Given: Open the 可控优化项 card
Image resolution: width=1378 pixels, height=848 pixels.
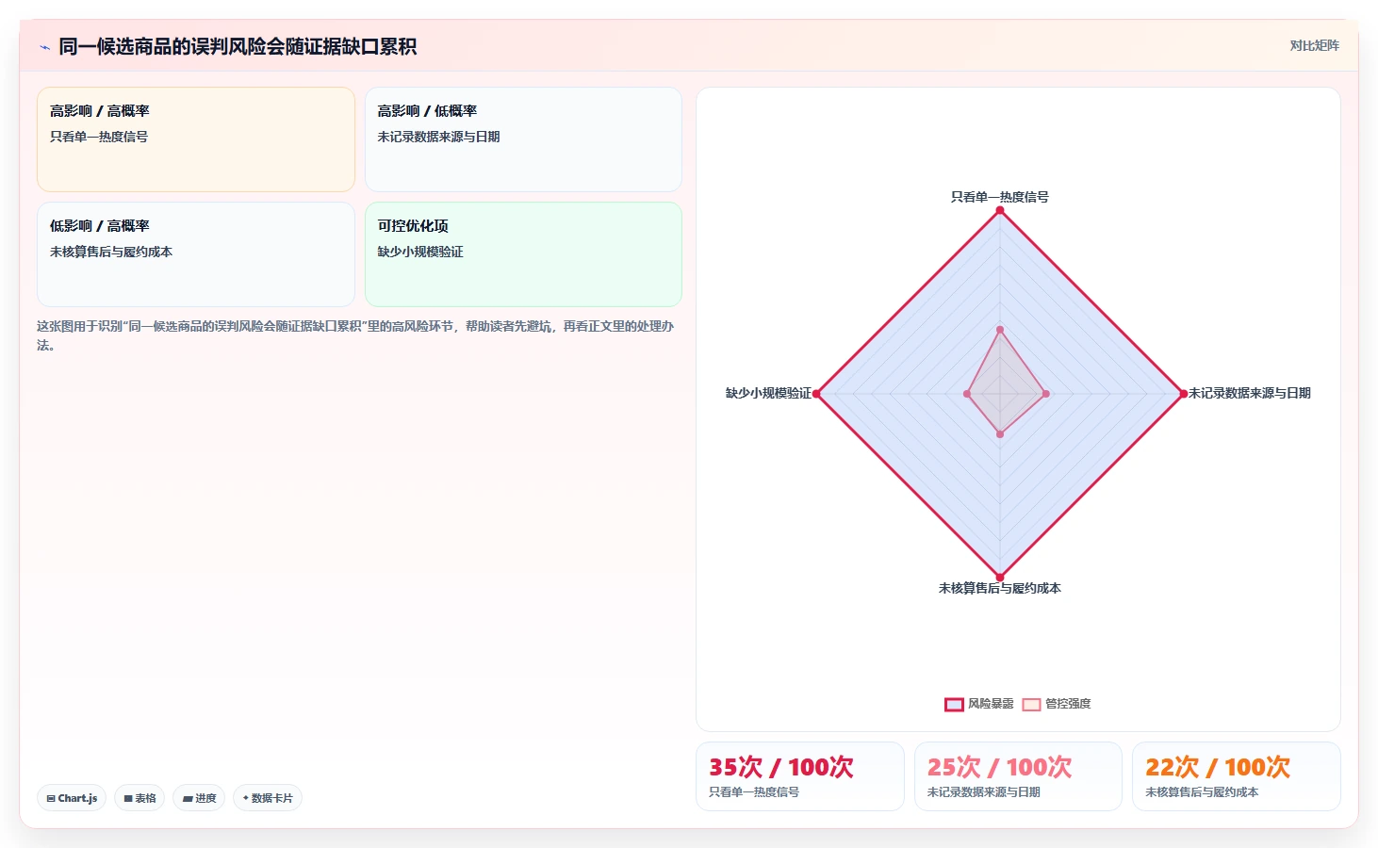Looking at the screenshot, I should tap(523, 254).
